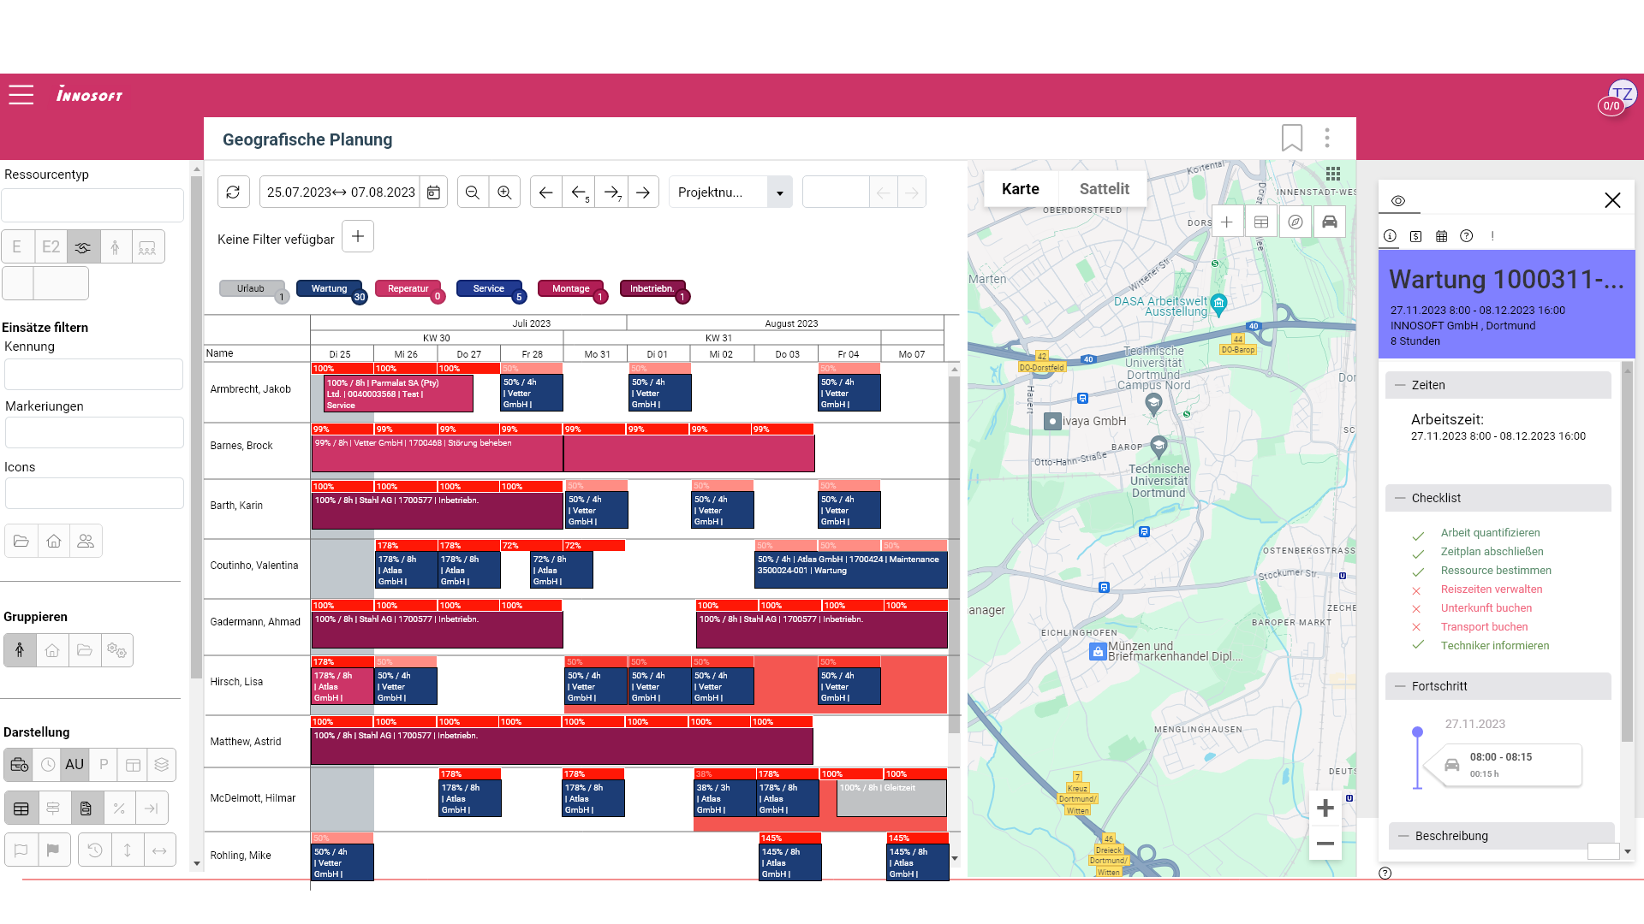
Task: Select the car routing icon on the map
Action: tap(1329, 221)
